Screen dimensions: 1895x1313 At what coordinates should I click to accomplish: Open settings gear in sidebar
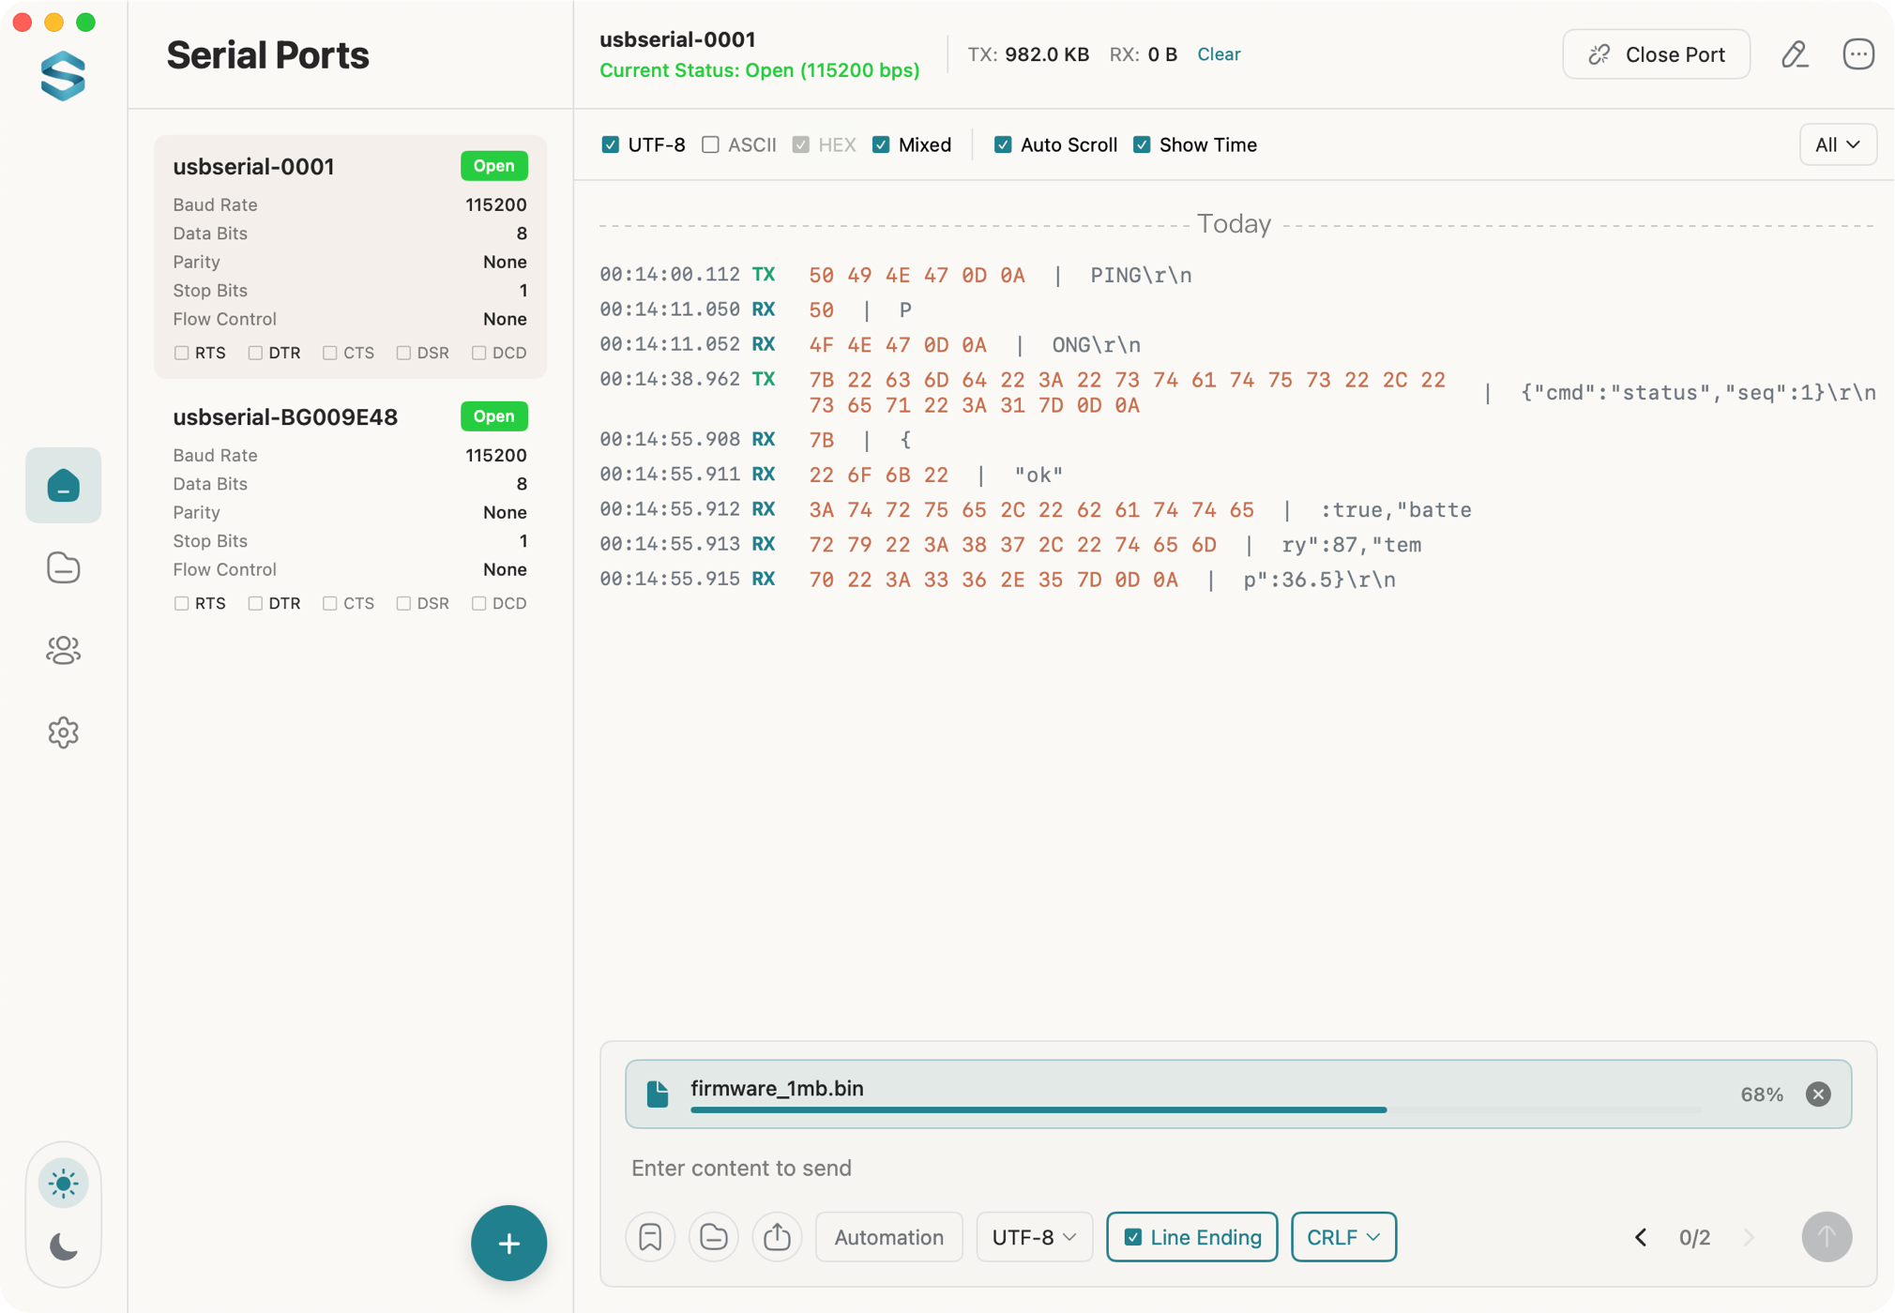tap(63, 732)
